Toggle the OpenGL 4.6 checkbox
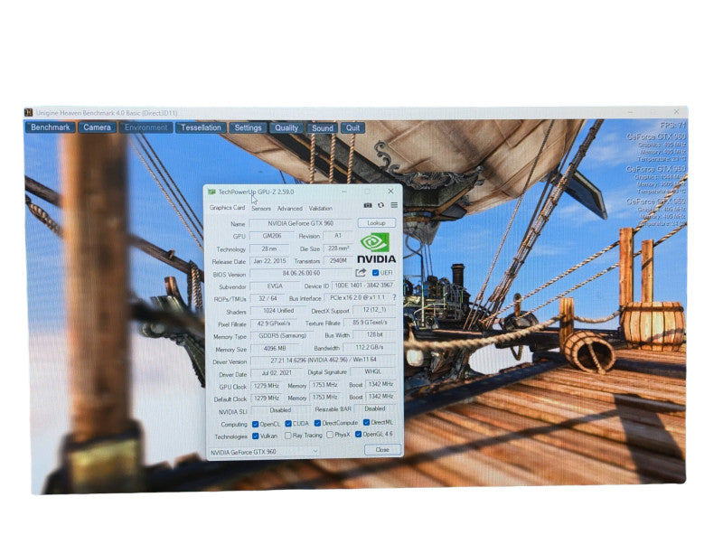 click(x=358, y=435)
